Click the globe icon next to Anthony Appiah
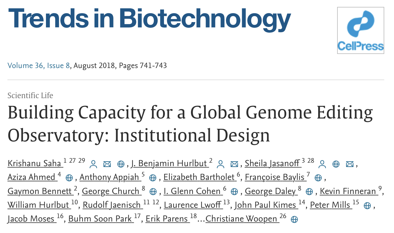Screen dimensions: 394x233 153,178
